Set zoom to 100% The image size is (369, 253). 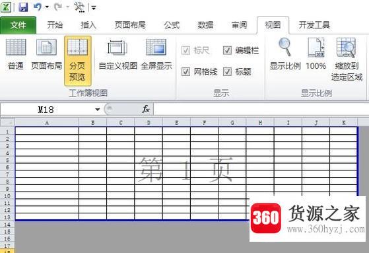click(x=316, y=54)
